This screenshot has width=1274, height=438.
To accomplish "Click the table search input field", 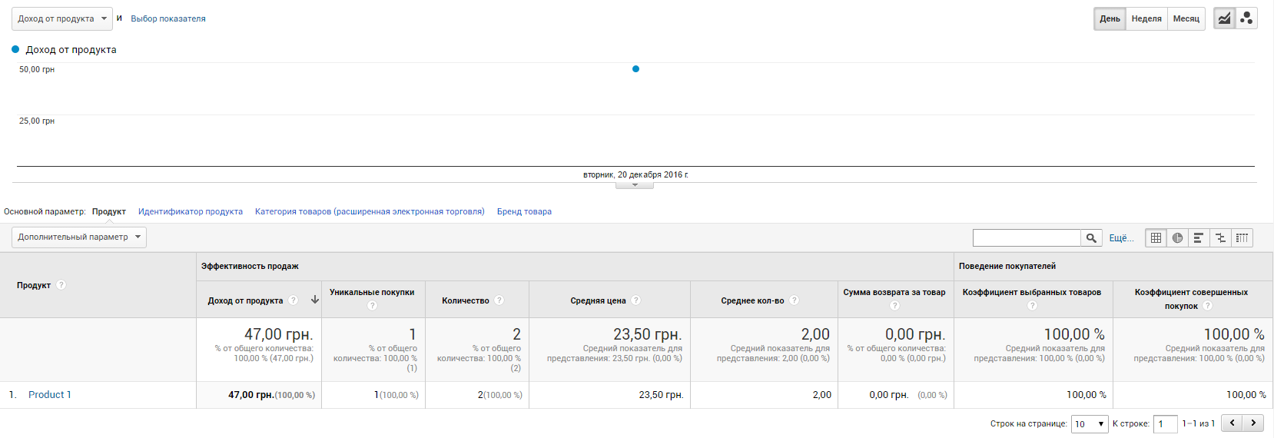I will (x=1027, y=238).
